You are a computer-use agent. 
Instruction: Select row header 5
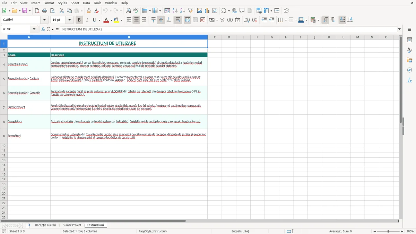pos(4,79)
